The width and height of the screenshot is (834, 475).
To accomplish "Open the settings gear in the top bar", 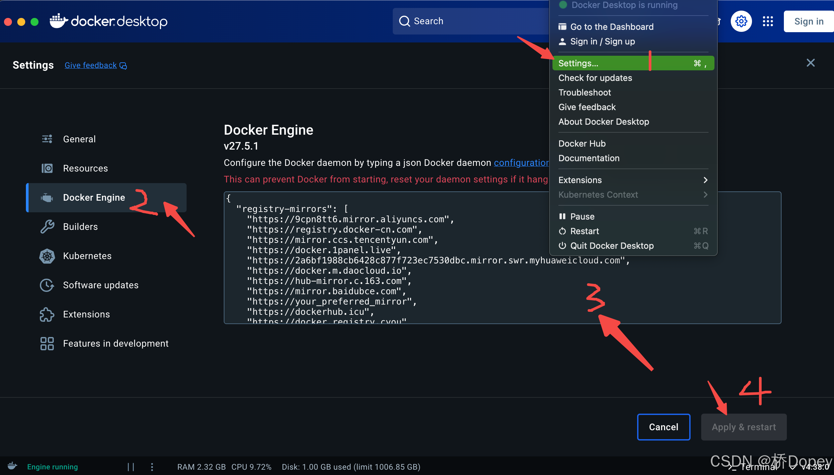I will [741, 21].
